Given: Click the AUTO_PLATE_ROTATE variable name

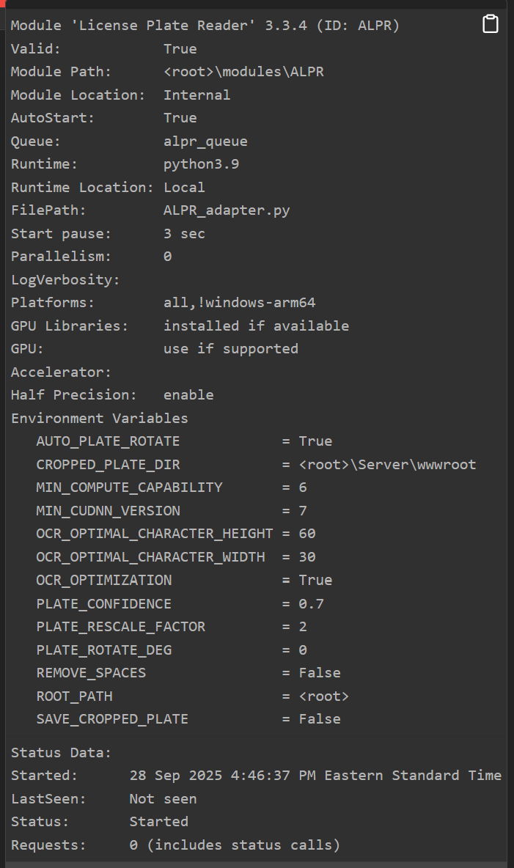Looking at the screenshot, I should [108, 441].
